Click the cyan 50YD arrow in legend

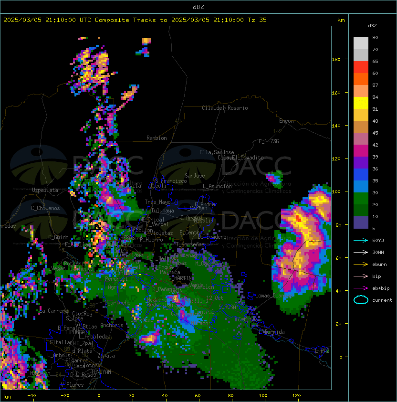point(361,240)
